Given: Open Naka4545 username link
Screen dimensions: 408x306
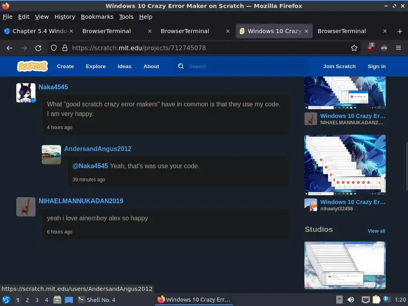Looking at the screenshot, I should (53, 87).
